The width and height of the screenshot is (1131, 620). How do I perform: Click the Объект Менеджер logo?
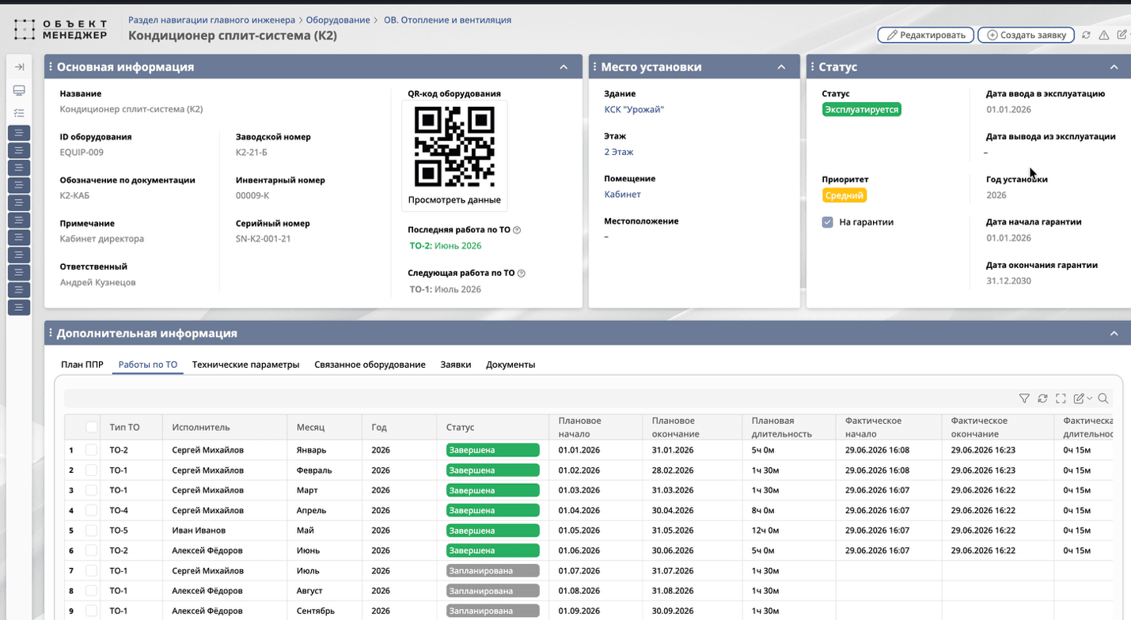[x=61, y=30]
